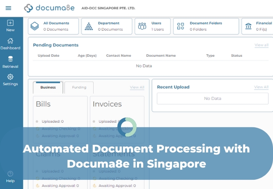Viewport: 273px width, 189px height.
Task: Click Retrieval label in sidebar
Action: coord(10,66)
